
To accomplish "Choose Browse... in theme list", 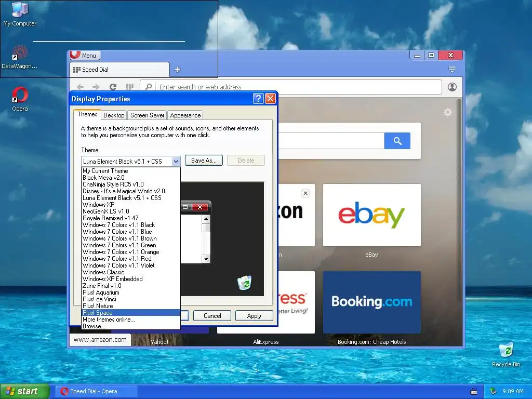I will 131,326.
